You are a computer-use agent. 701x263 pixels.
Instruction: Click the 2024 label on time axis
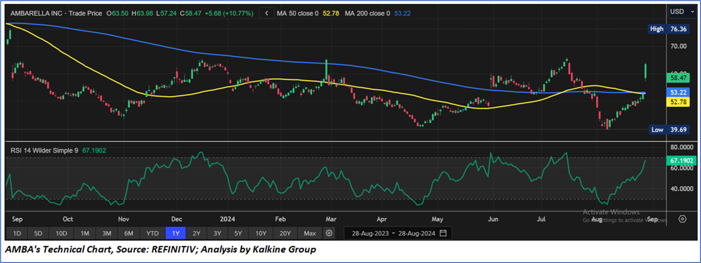pyautogui.click(x=228, y=219)
